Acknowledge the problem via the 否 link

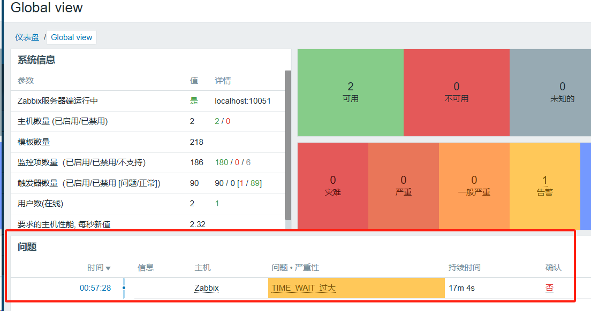click(x=549, y=288)
